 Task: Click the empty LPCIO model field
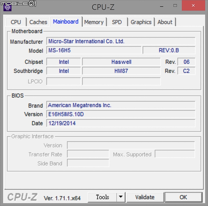[x=121, y=81]
